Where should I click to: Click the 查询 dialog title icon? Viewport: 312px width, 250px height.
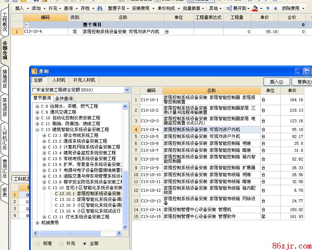coord(34,71)
